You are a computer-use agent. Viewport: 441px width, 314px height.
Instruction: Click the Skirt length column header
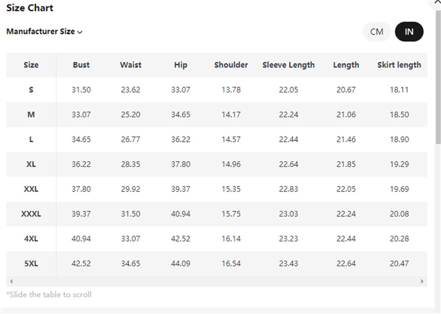click(399, 65)
